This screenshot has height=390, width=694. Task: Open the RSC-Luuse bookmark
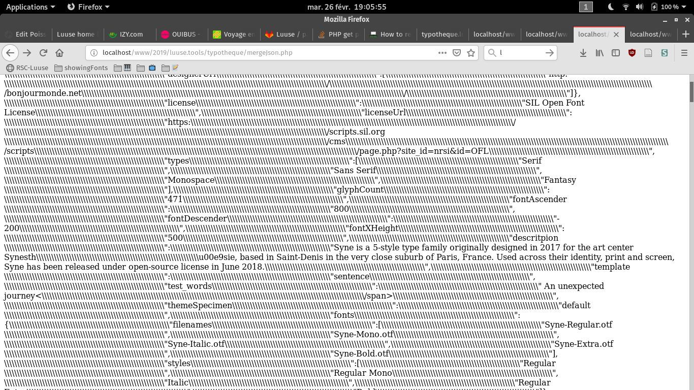27,68
